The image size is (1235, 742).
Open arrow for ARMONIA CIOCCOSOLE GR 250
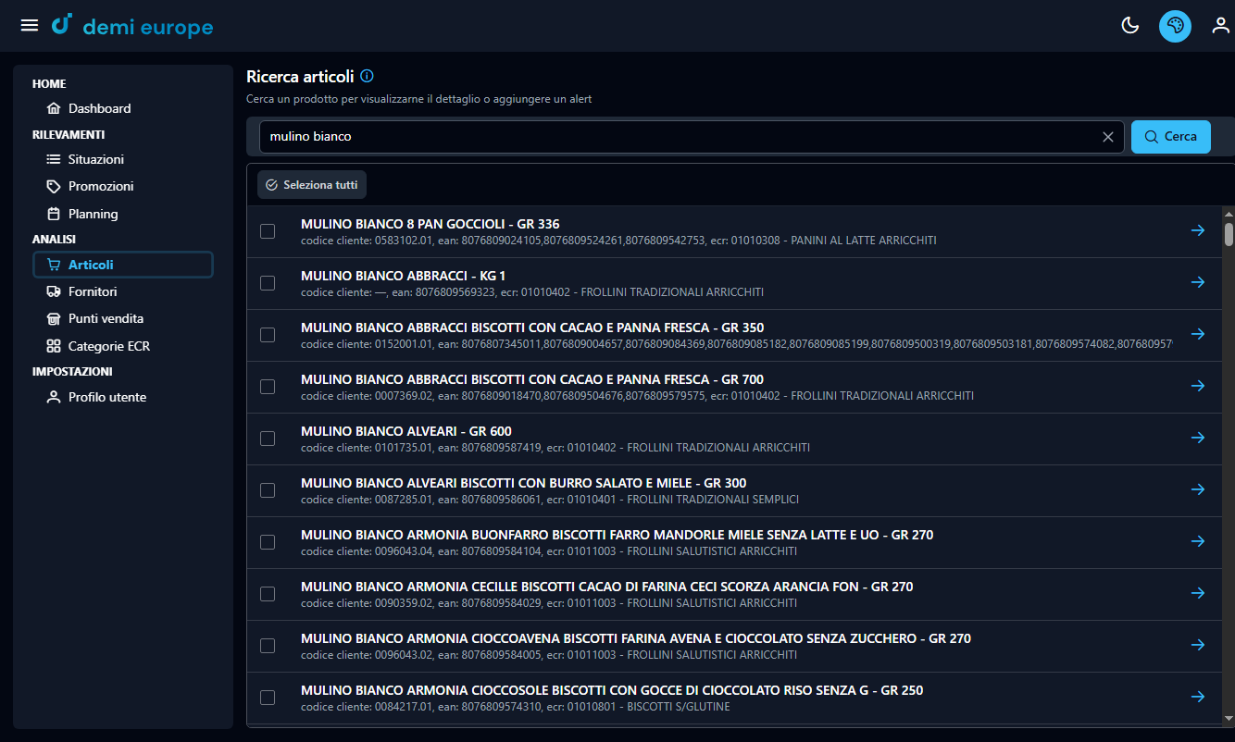tap(1198, 697)
